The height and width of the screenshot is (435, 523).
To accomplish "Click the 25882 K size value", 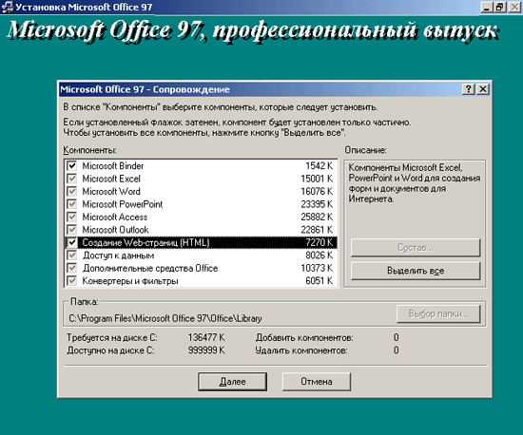I will pos(317,217).
